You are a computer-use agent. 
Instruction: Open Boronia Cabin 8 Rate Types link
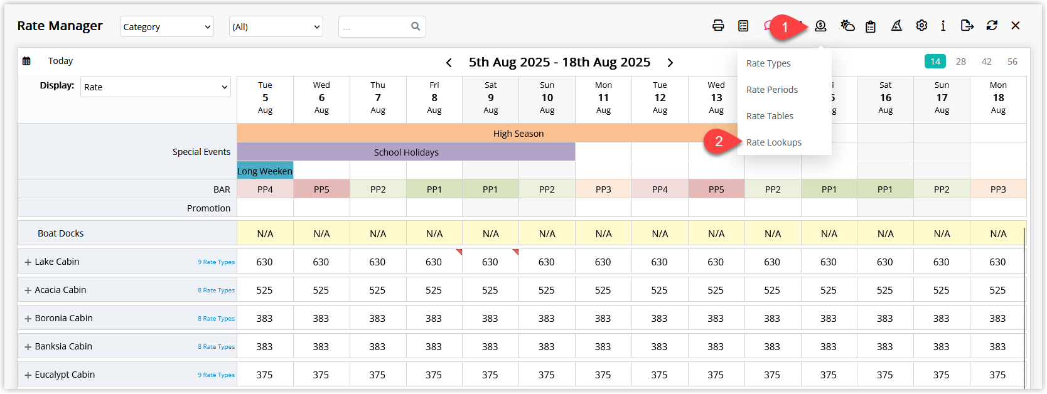(x=217, y=319)
